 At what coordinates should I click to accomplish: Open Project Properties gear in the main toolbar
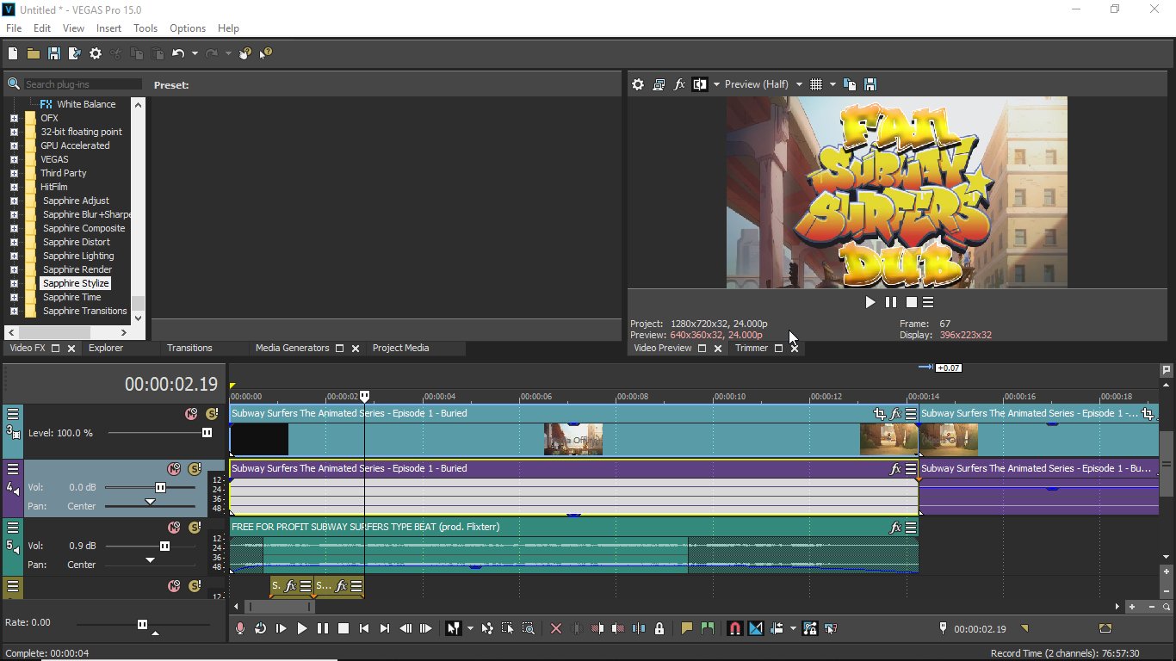[x=96, y=53]
